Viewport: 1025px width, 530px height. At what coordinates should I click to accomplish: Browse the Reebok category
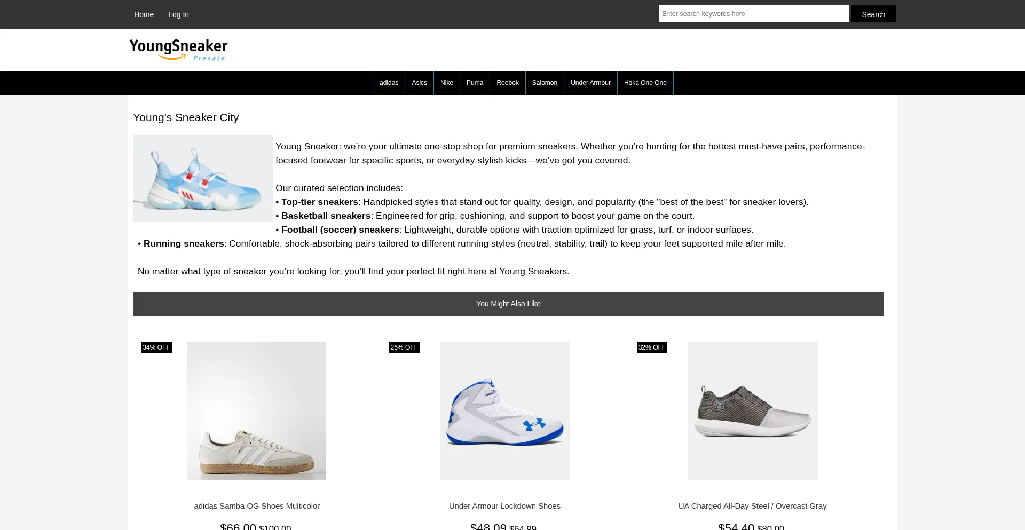click(x=508, y=83)
